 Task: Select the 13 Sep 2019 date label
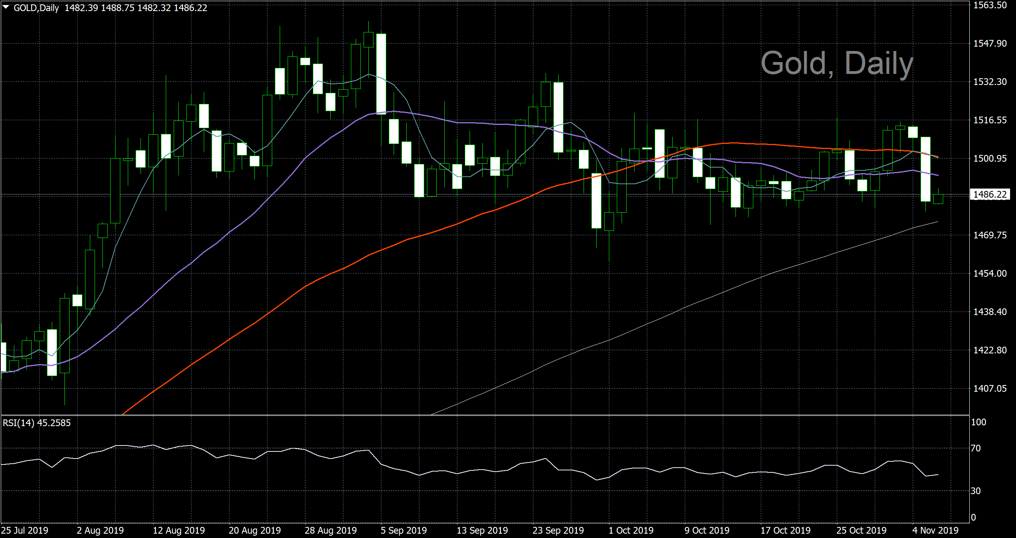coord(482,530)
